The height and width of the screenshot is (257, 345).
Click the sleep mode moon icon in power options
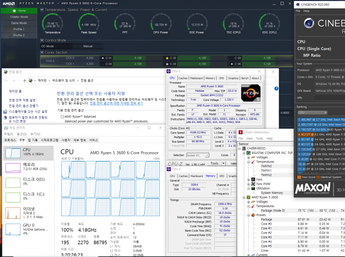[x=5, y=118]
